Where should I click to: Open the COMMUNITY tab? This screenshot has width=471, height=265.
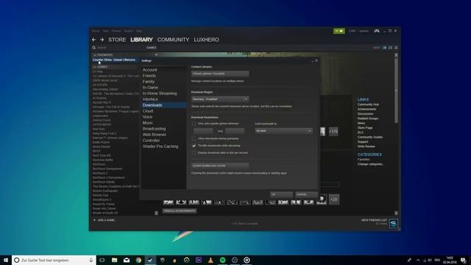pyautogui.click(x=174, y=40)
